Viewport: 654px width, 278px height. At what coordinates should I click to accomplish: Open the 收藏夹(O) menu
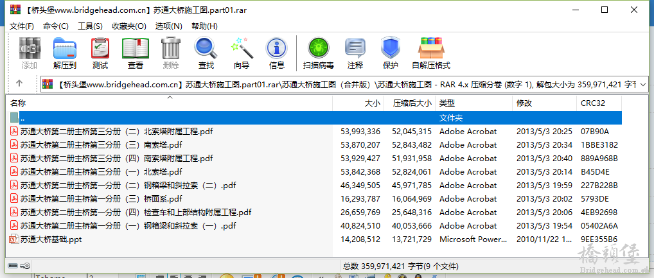pos(129,26)
